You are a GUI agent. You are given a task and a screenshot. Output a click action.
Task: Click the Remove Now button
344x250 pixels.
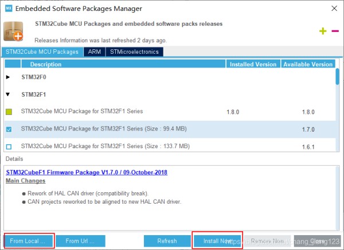268,241
